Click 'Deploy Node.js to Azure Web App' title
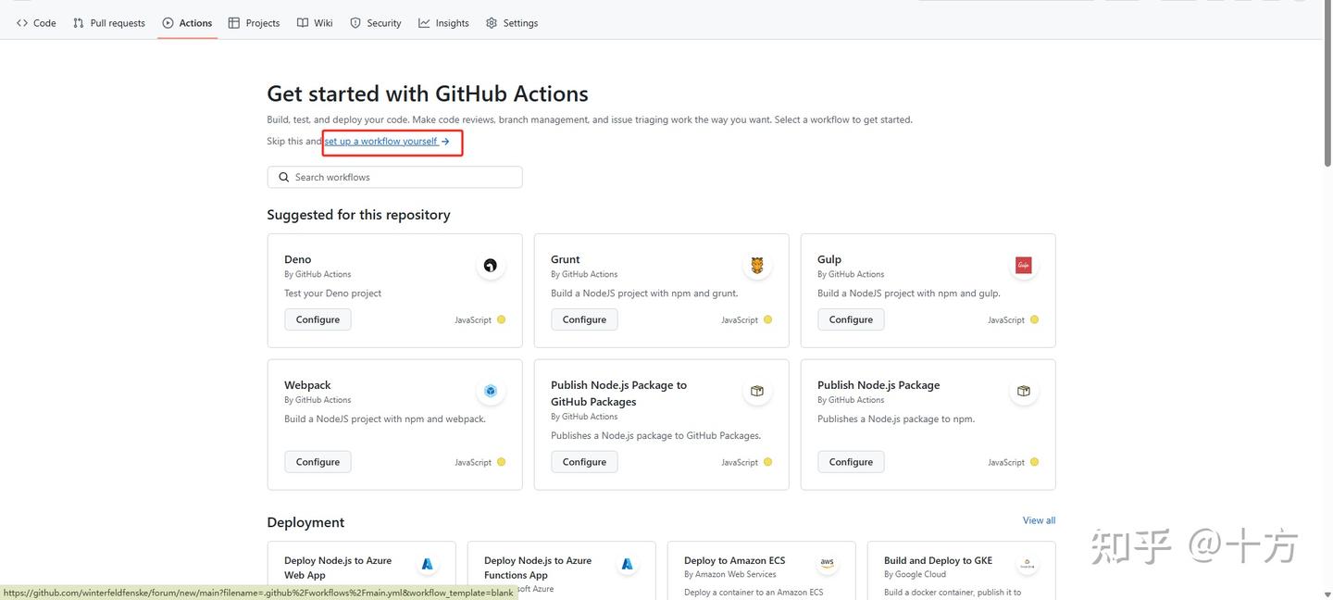 pos(338,568)
